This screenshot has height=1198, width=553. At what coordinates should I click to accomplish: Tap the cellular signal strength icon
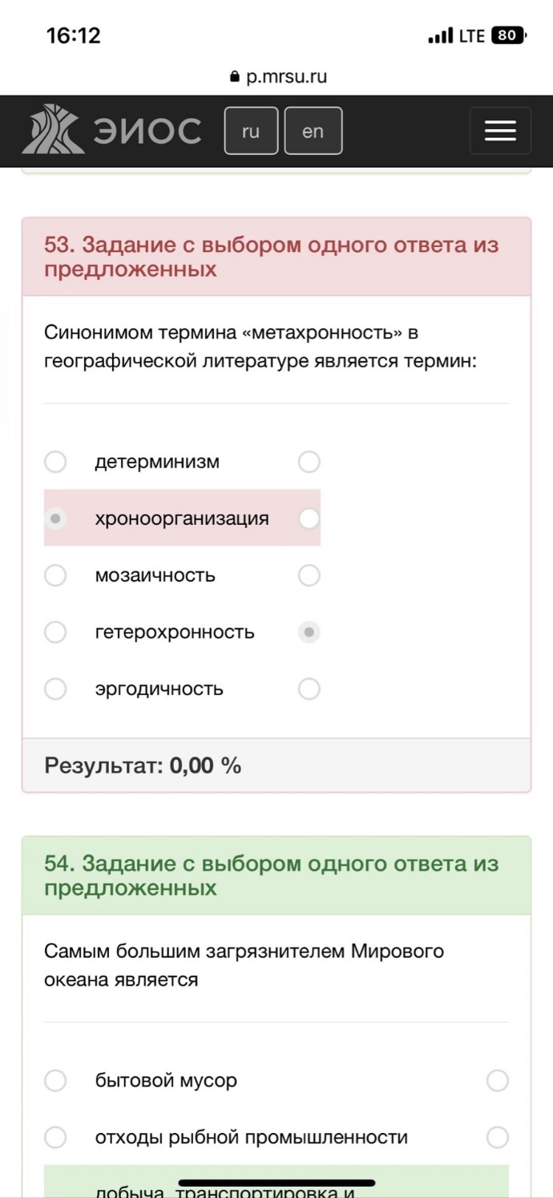440,35
